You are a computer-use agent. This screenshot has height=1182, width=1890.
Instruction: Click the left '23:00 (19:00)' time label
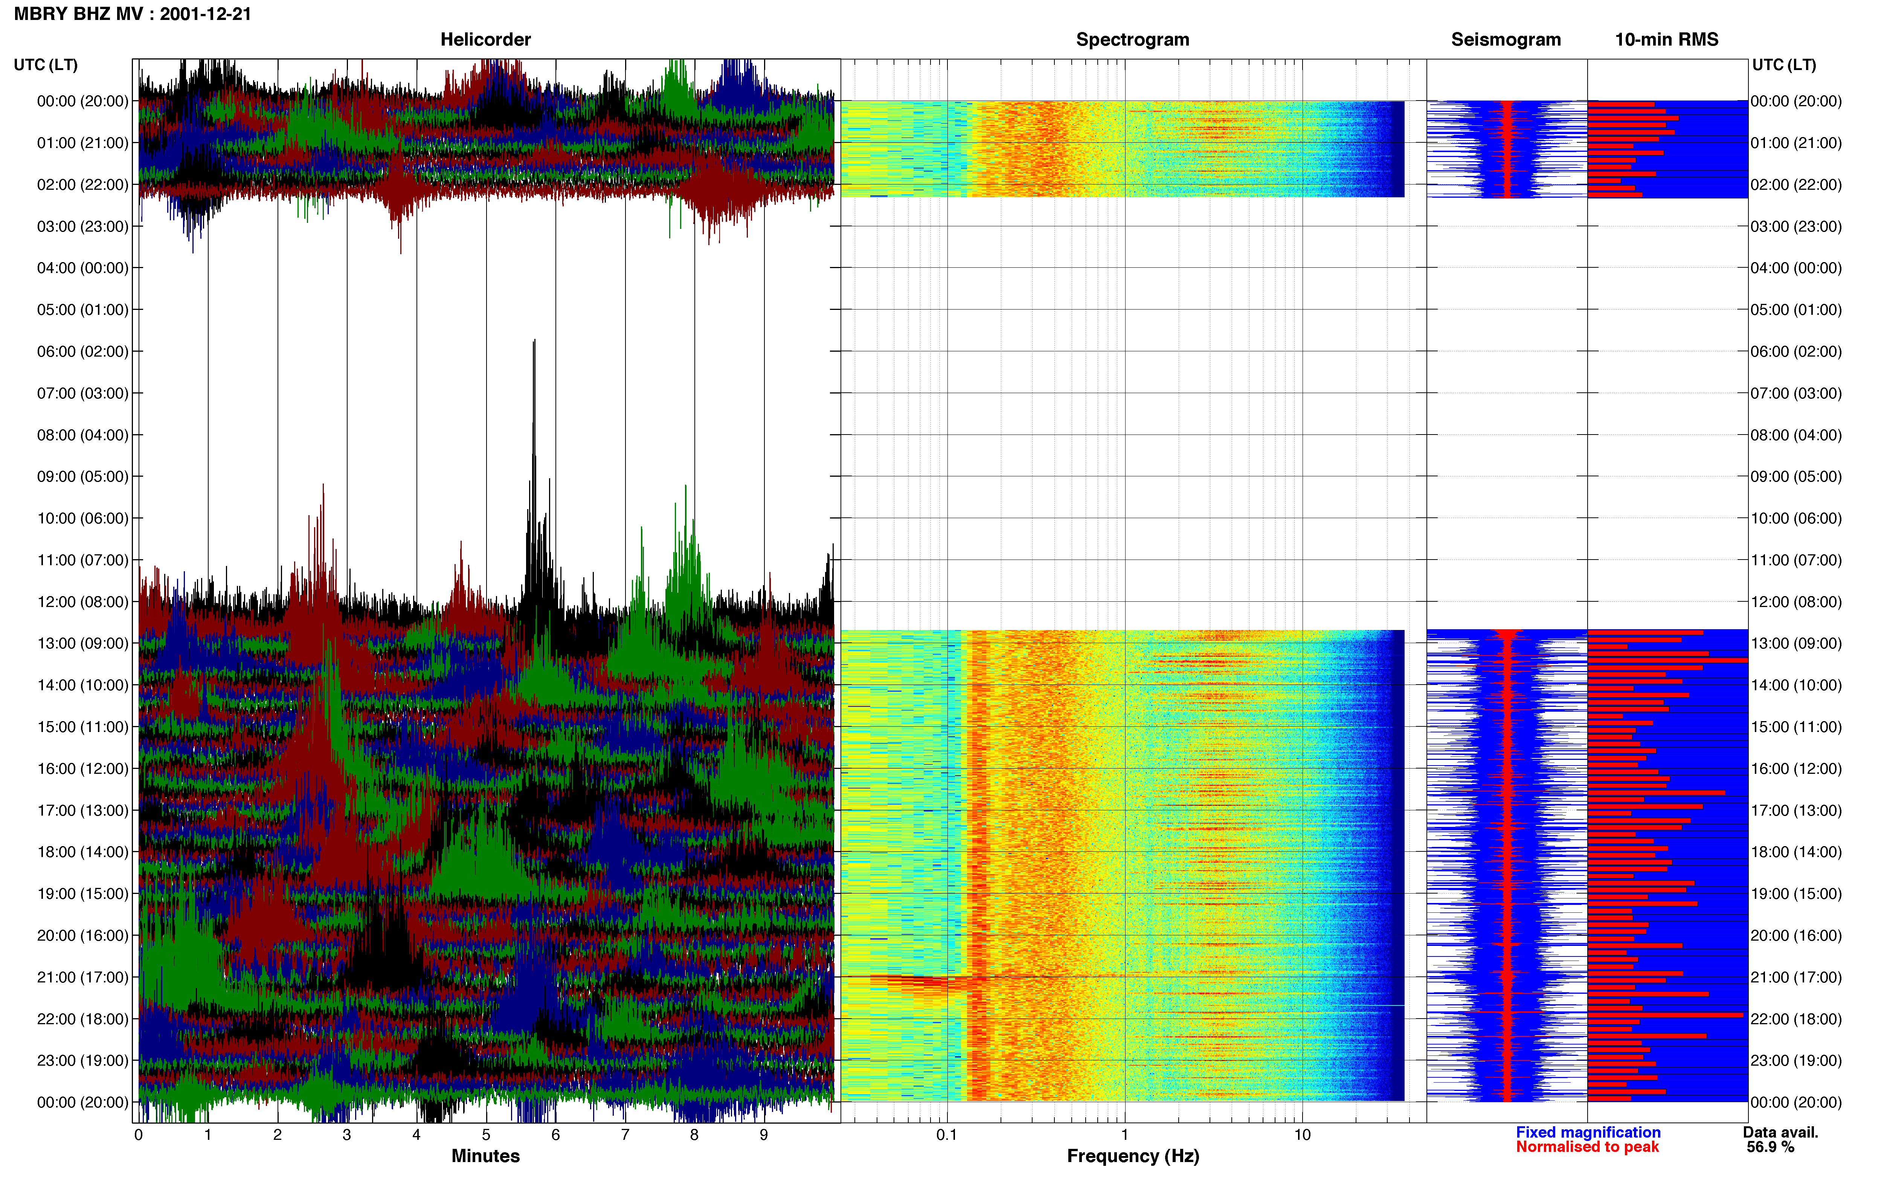[x=83, y=1060]
